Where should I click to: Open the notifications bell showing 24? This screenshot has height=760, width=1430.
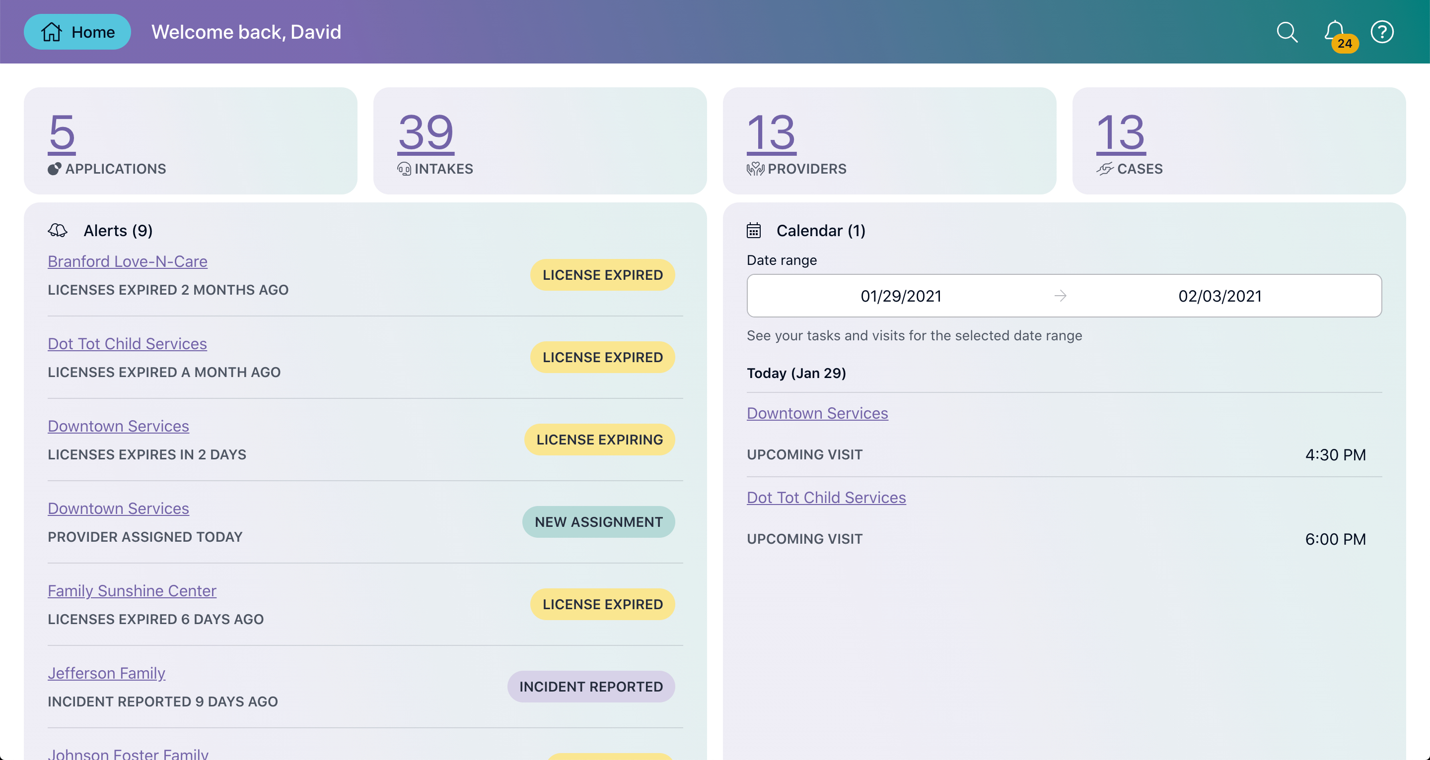pyautogui.click(x=1335, y=31)
